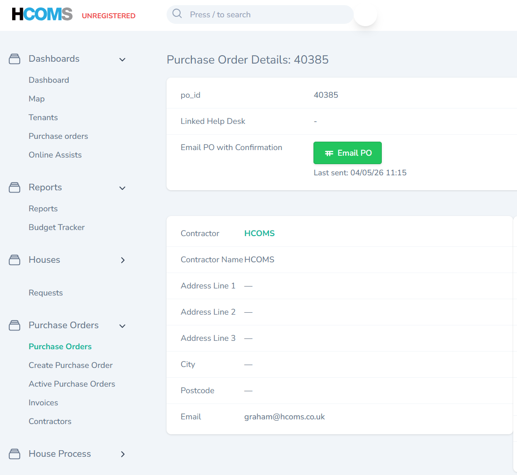Screen dimensions: 517x475
Task: Click the 'Postcode' label
Action: (x=197, y=391)
